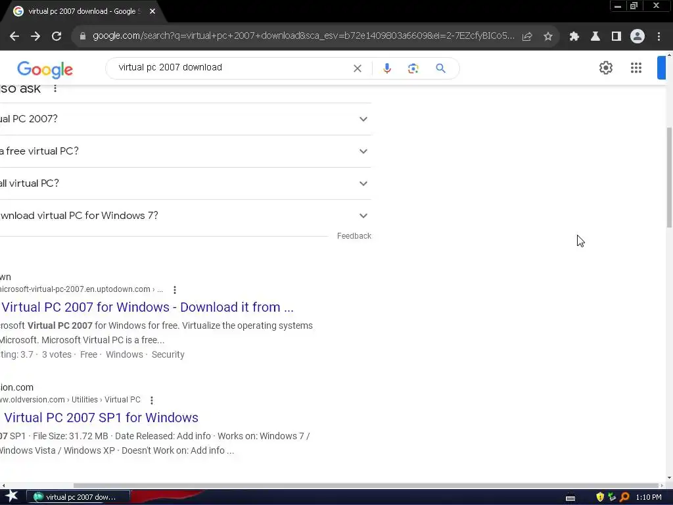Image resolution: width=673 pixels, height=505 pixels.
Task: Open the uptodown.com breadcrumb URL
Action: click(81, 289)
